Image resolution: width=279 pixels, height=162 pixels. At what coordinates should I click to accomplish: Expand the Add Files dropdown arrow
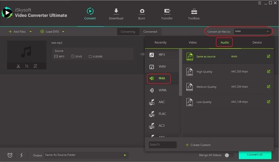[x=31, y=32]
